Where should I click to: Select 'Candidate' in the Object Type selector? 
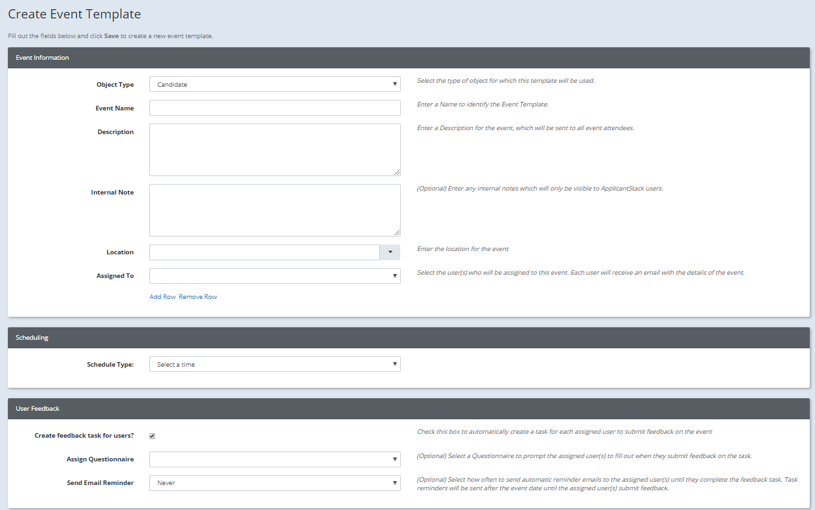point(275,83)
